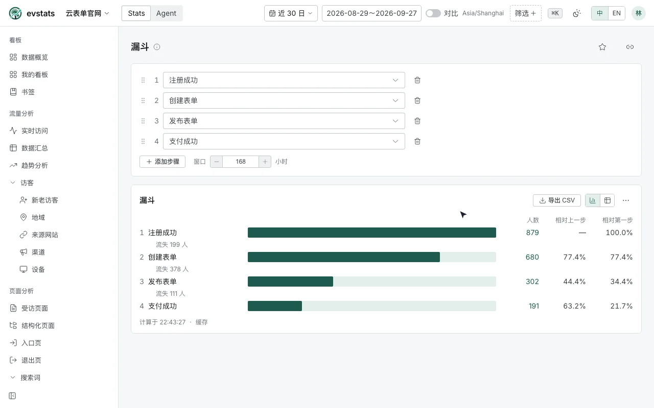Click the 支付成功 funnel progress bar
Image resolution: width=654 pixels, height=408 pixels.
click(372, 306)
